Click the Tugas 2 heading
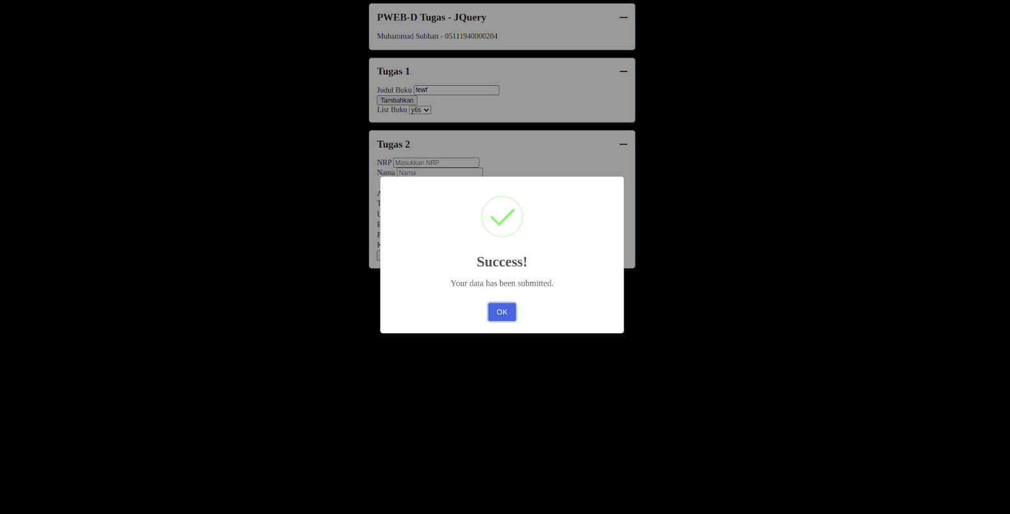1010x514 pixels. (x=393, y=144)
